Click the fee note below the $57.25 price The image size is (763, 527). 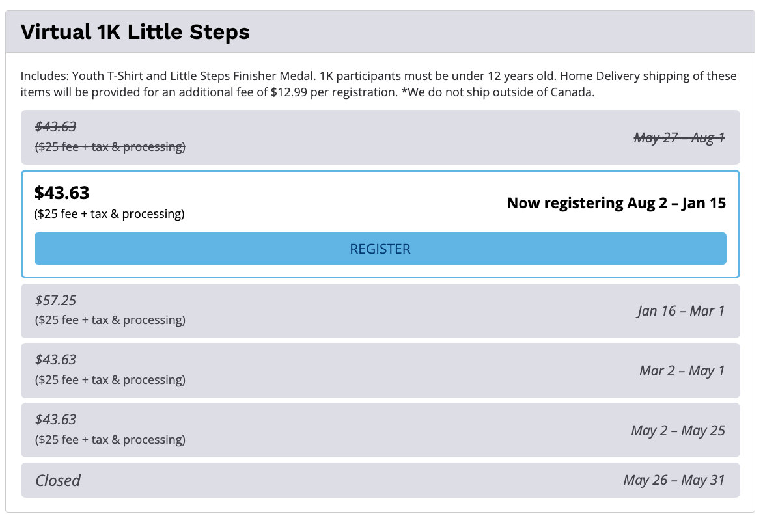click(110, 320)
